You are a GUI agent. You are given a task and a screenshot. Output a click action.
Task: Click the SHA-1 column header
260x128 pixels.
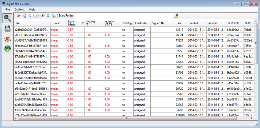pyautogui.click(x=249, y=23)
